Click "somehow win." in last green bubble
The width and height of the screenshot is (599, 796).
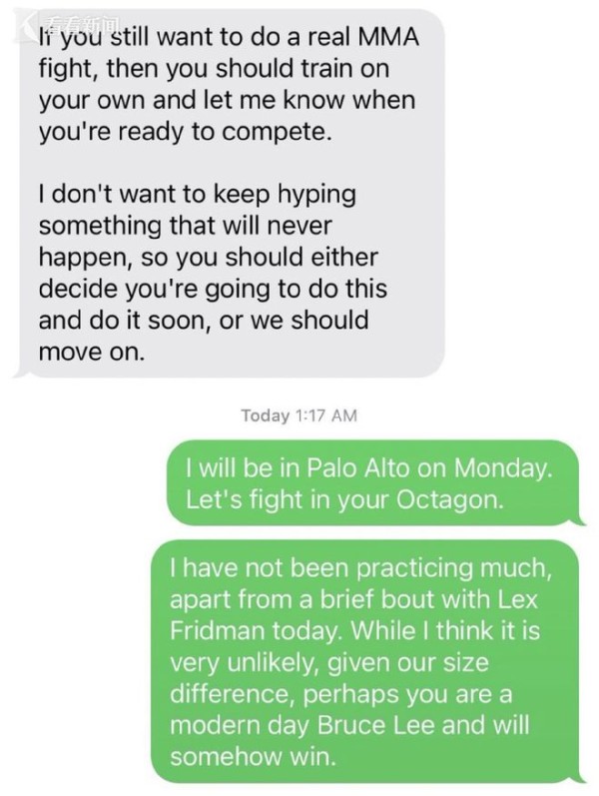pyautogui.click(x=253, y=756)
